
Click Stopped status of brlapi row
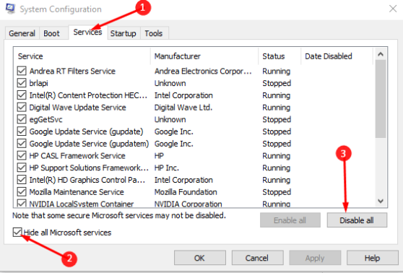click(277, 83)
